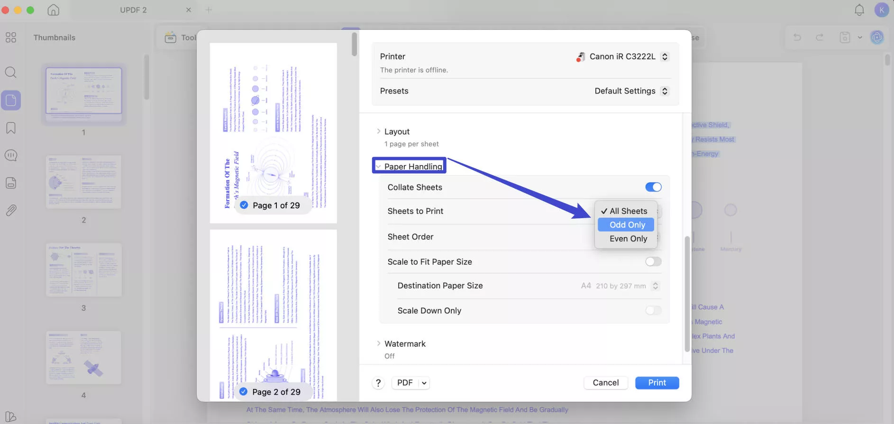Click the Page 2 preview in print dialog
Image resolution: width=894 pixels, height=424 pixels.
pos(274,315)
